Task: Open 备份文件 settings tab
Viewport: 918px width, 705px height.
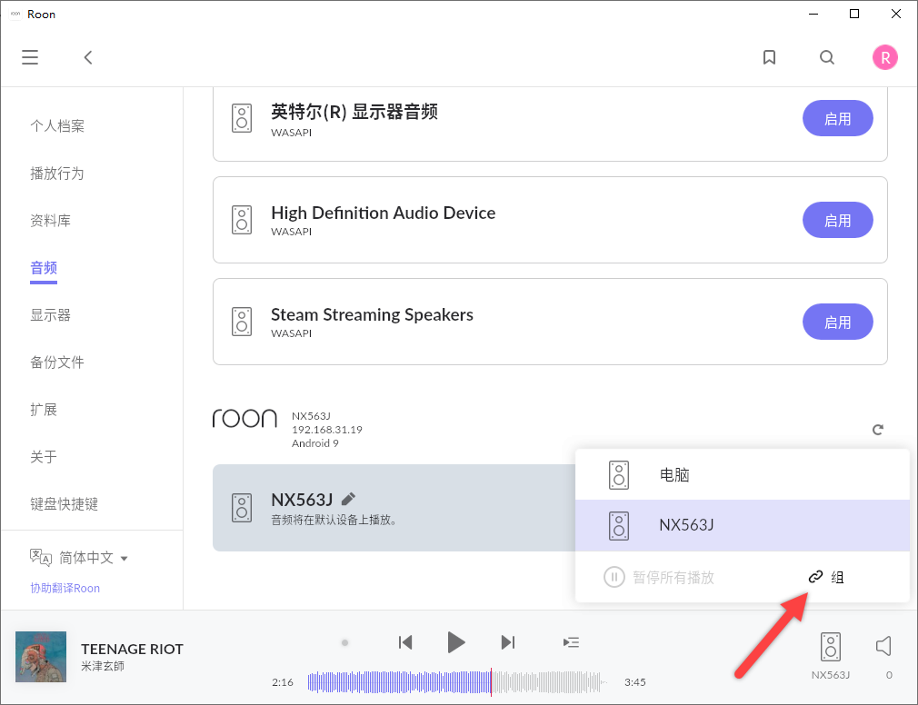Action: 57,362
